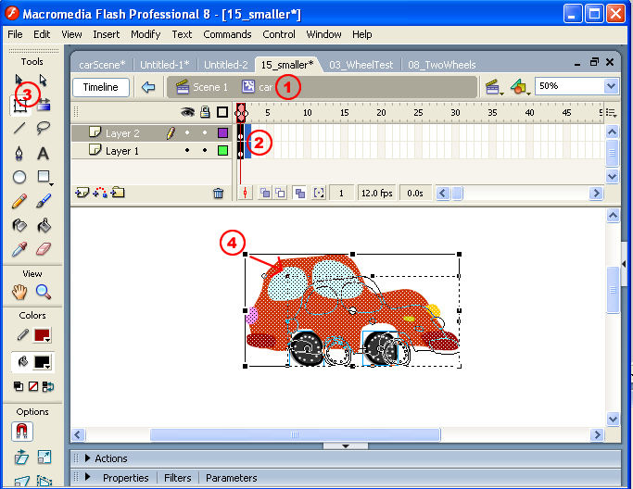Open the Edit Symbols dropdown
The height and width of the screenshot is (489, 633).
tap(519, 87)
